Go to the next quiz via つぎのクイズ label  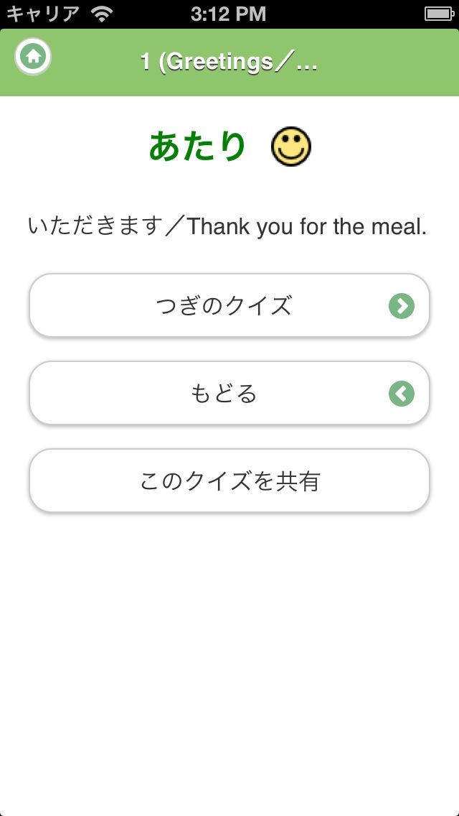pos(224,306)
